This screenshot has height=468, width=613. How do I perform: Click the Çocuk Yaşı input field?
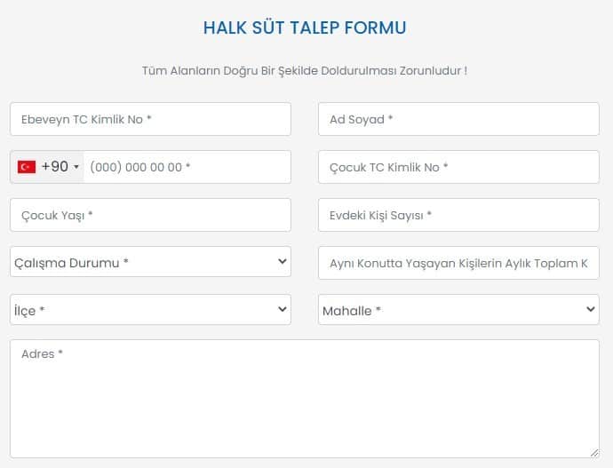tap(150, 215)
